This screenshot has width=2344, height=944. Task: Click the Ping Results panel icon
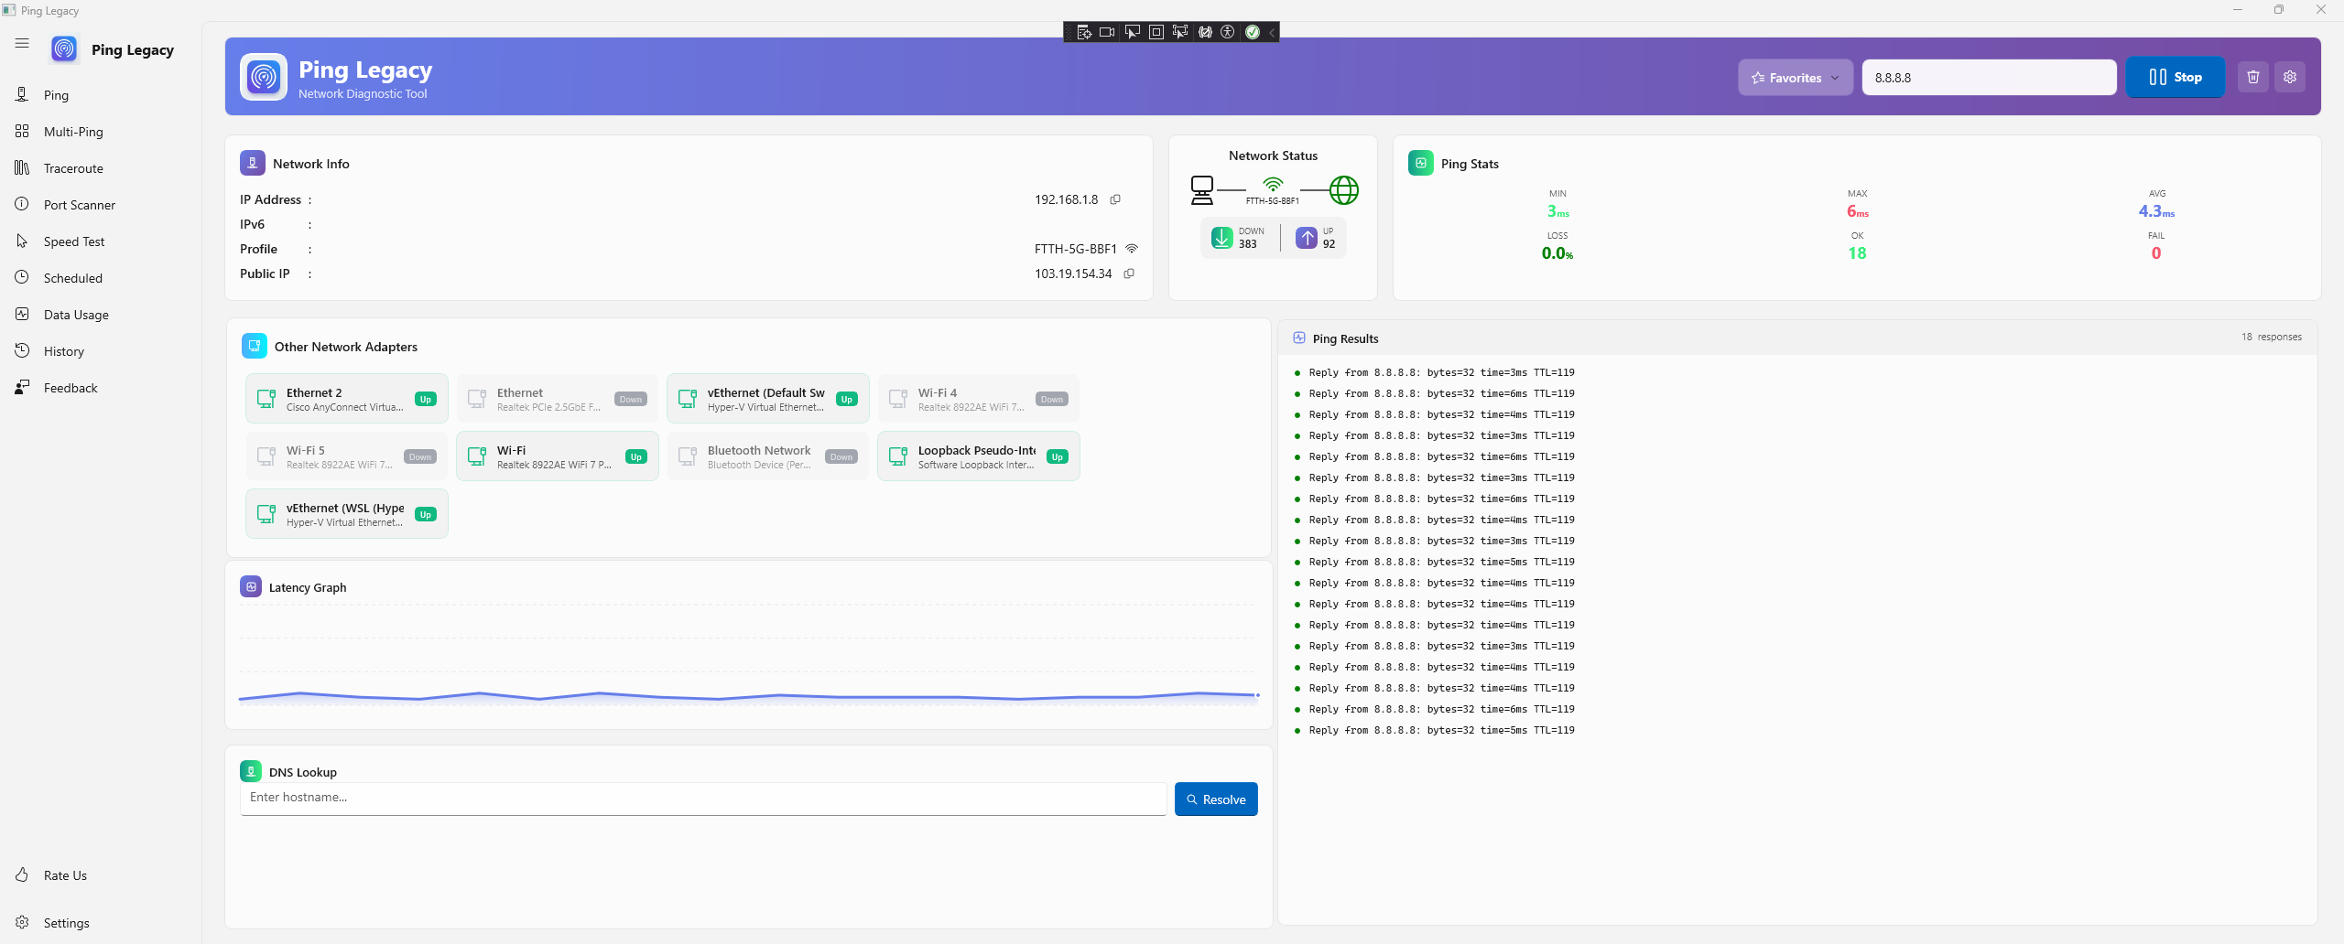[1299, 338]
